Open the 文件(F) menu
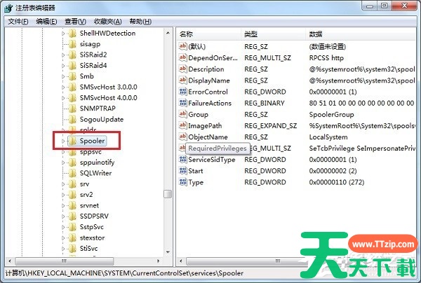The height and width of the screenshot is (283, 421). click(18, 22)
